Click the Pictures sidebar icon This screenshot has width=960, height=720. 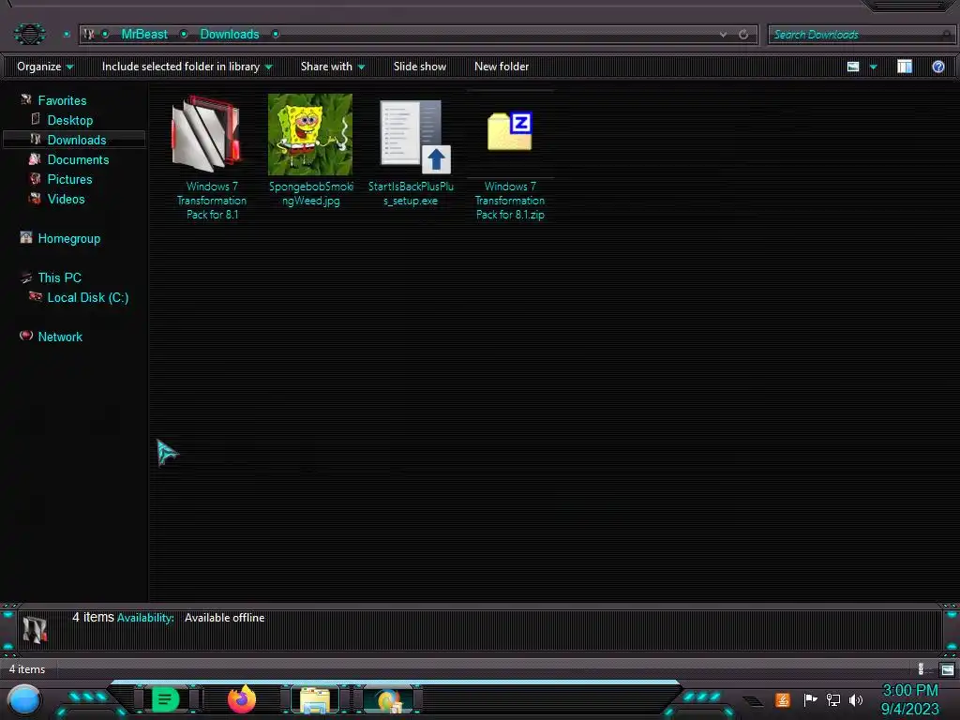35,179
